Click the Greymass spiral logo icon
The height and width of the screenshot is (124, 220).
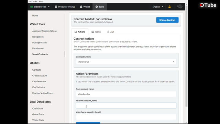point(180,7)
